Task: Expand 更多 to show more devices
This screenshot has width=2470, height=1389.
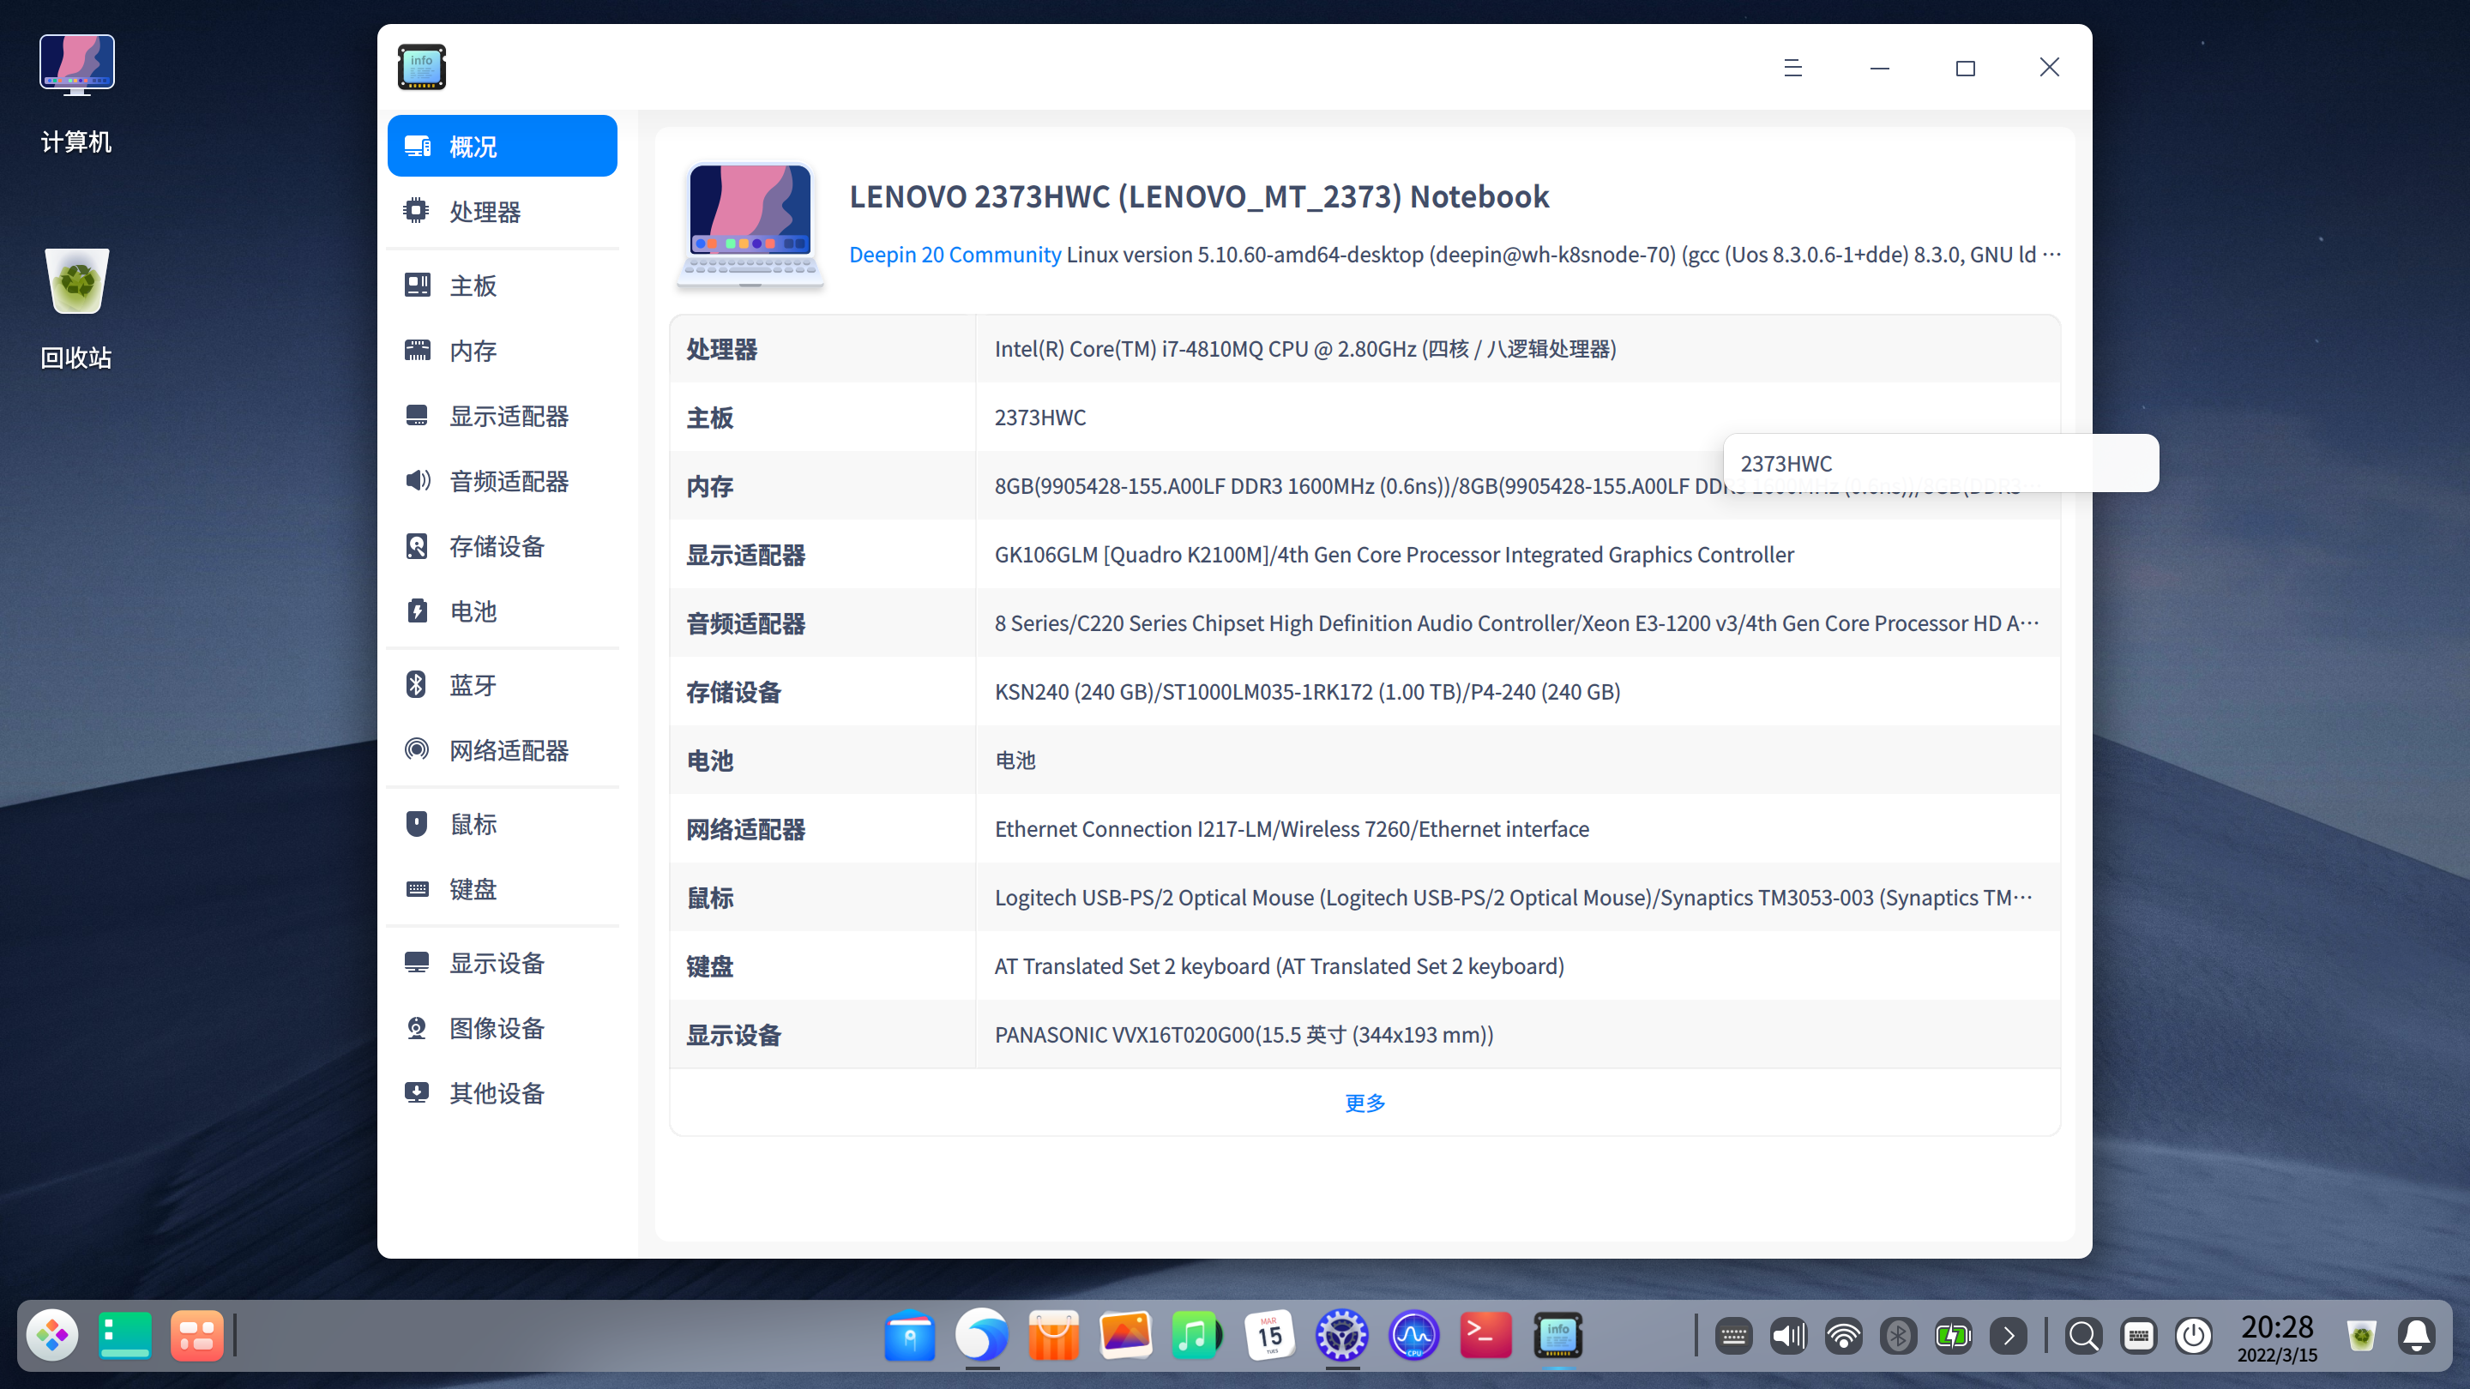Action: 1364,1103
